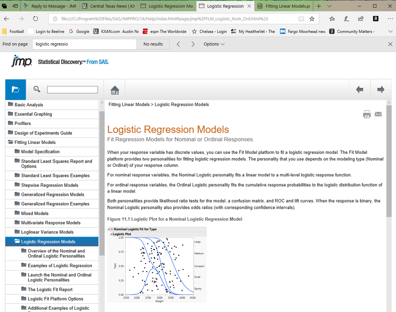Open Design of Experiments Guide
This screenshot has height=312, width=396.
52,133
